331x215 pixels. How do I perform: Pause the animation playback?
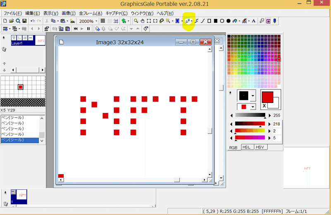click(89, 29)
